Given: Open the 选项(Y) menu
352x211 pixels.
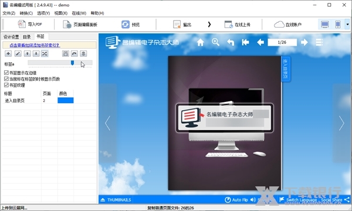Looking at the screenshot, I should pyautogui.click(x=43, y=13).
